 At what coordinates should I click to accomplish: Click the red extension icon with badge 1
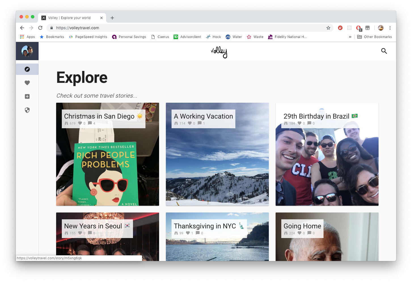tap(359, 28)
